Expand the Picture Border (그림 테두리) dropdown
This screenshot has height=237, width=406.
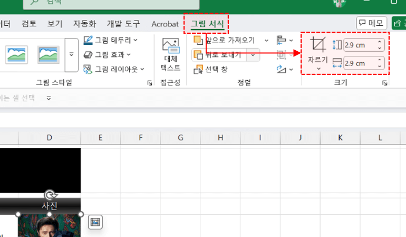pos(110,40)
